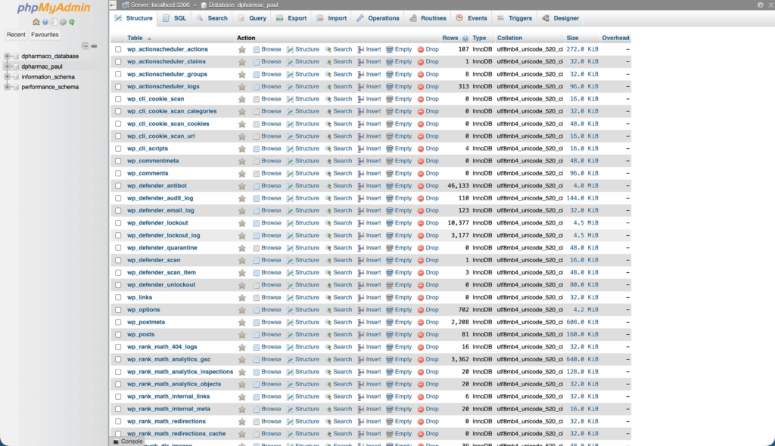Expand the information_schema database node
This screenshot has height=446, width=775.
pos(8,76)
